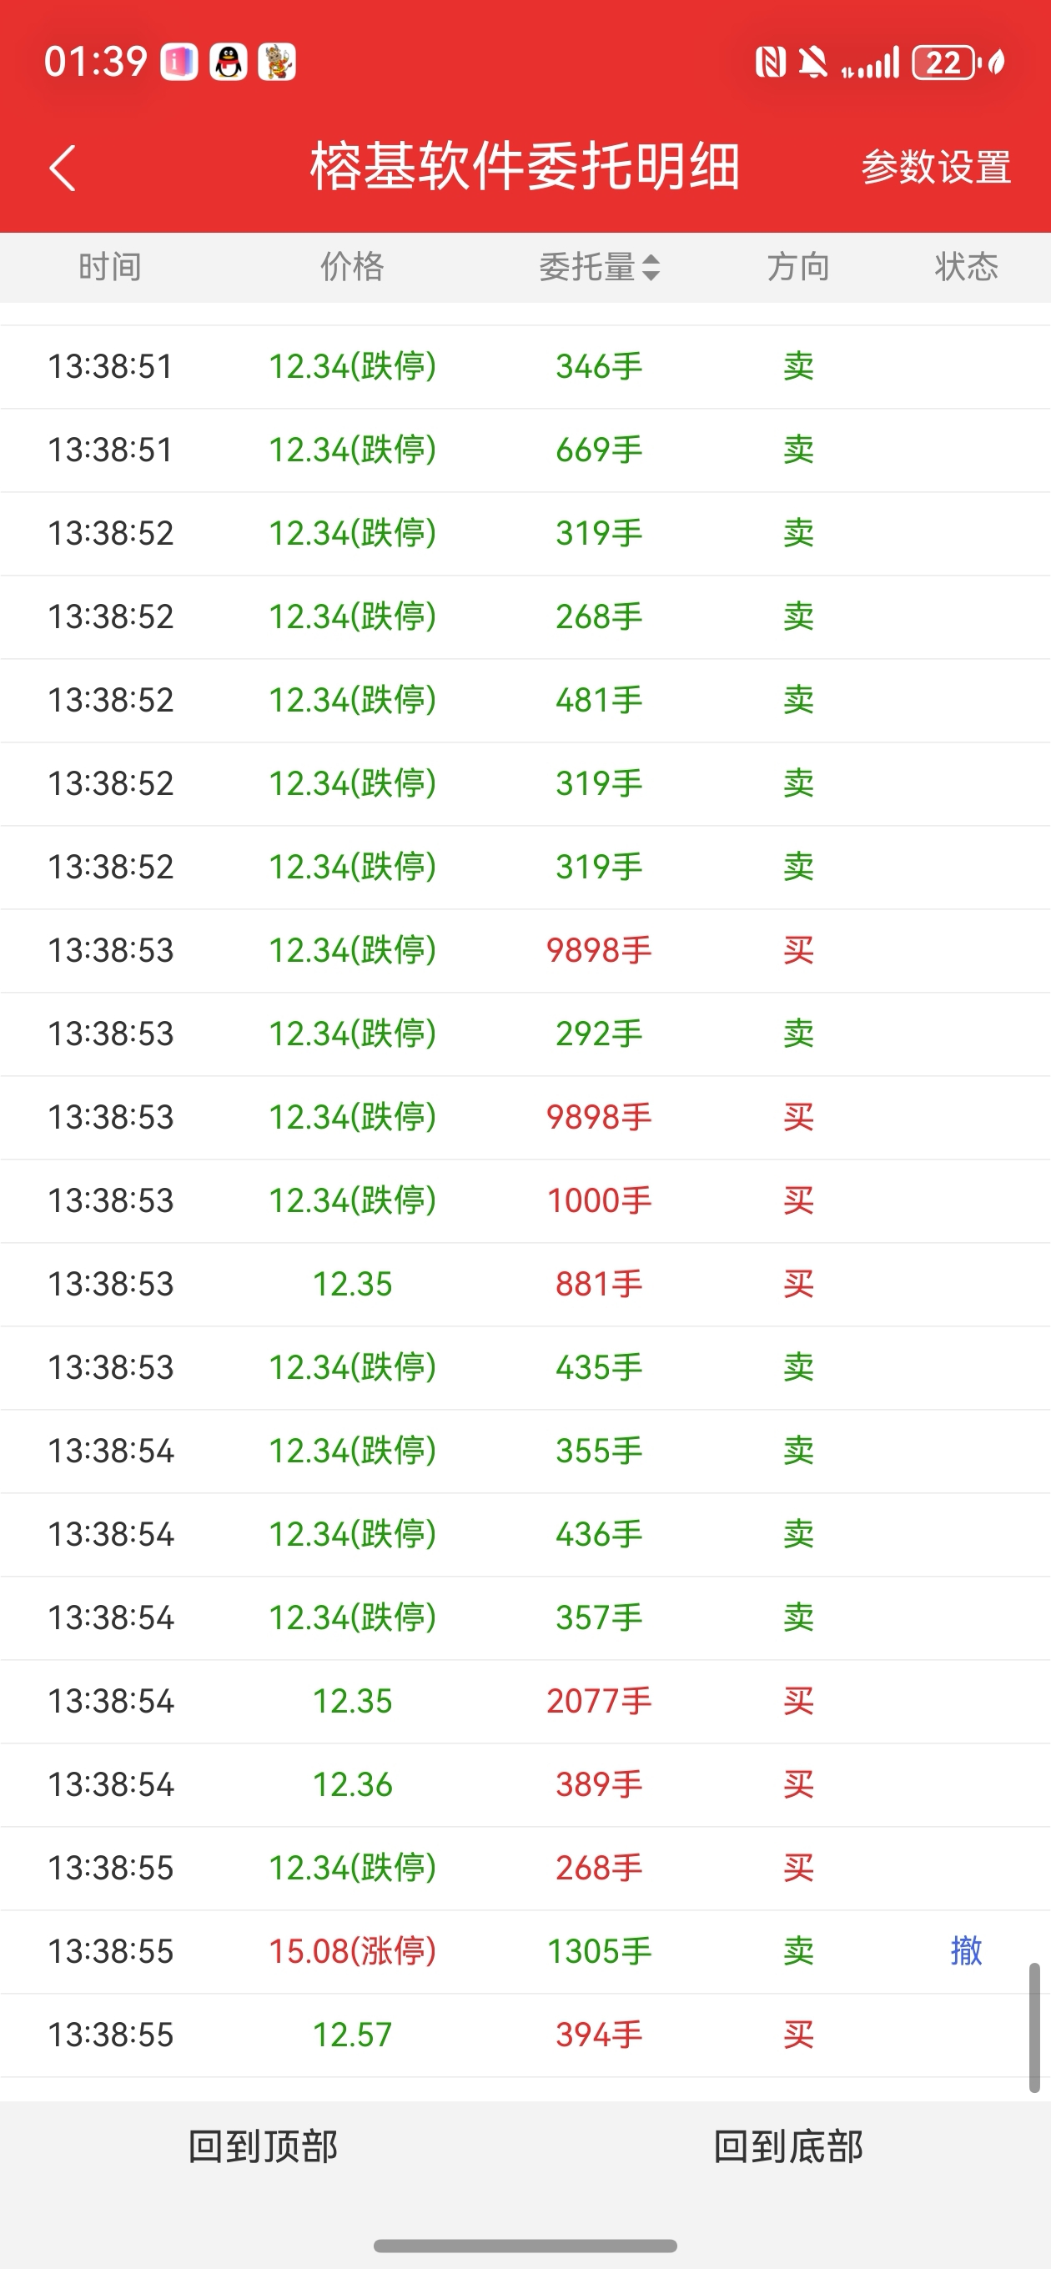Image resolution: width=1051 pixels, height=2269 pixels.
Task: Tap the 状态 column header
Action: (967, 267)
